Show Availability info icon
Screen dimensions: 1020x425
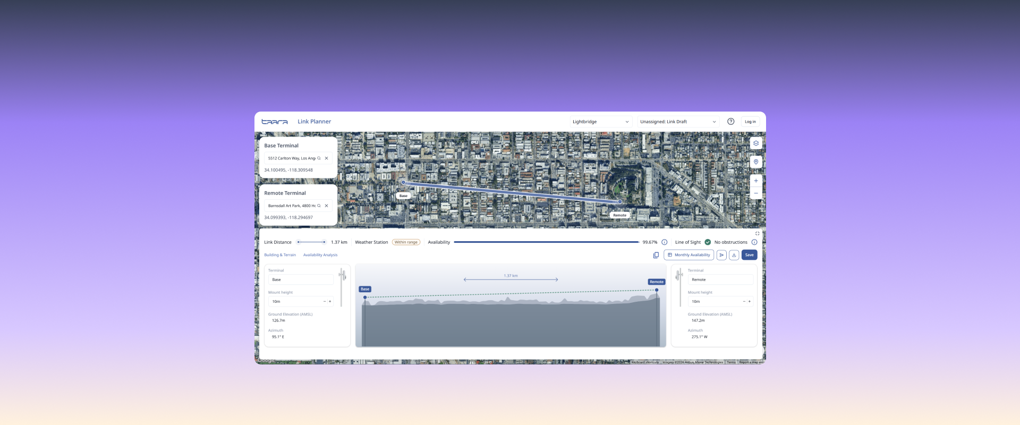[x=664, y=242]
